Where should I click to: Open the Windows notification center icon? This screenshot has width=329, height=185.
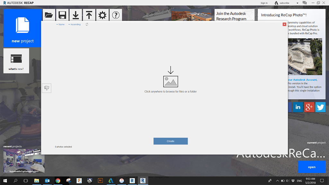pos(322,181)
